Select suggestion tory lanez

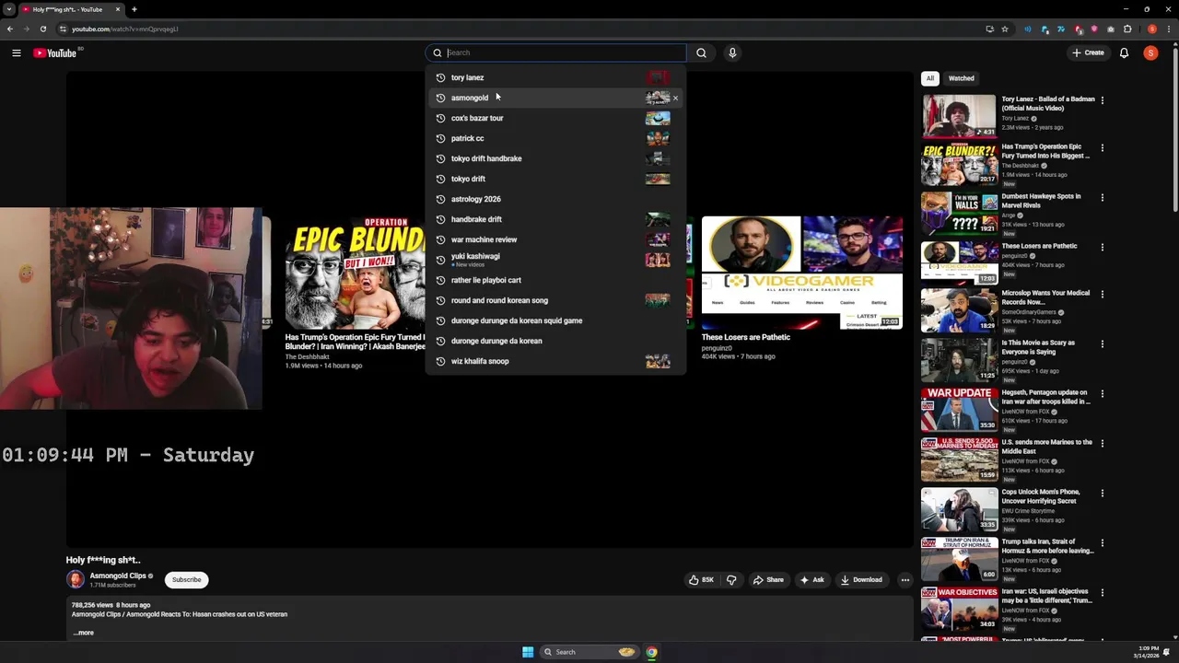click(555, 77)
